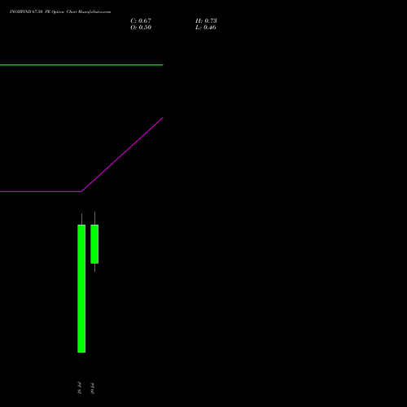Click the tall green candlestick for 28 Jul
This screenshot has width=407, height=407.
pos(81,288)
